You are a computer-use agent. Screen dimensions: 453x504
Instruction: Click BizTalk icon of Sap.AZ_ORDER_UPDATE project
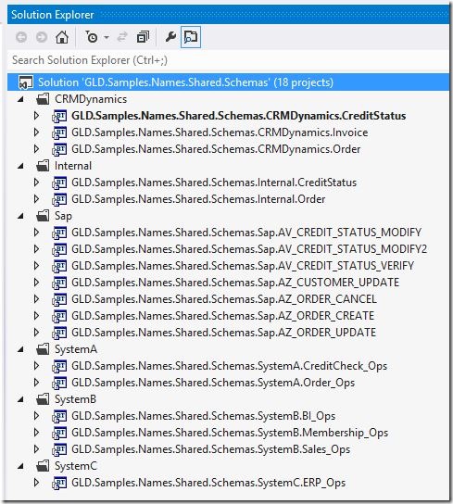coord(59,333)
